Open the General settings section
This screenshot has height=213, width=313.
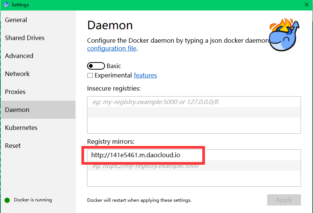[x=38, y=20]
